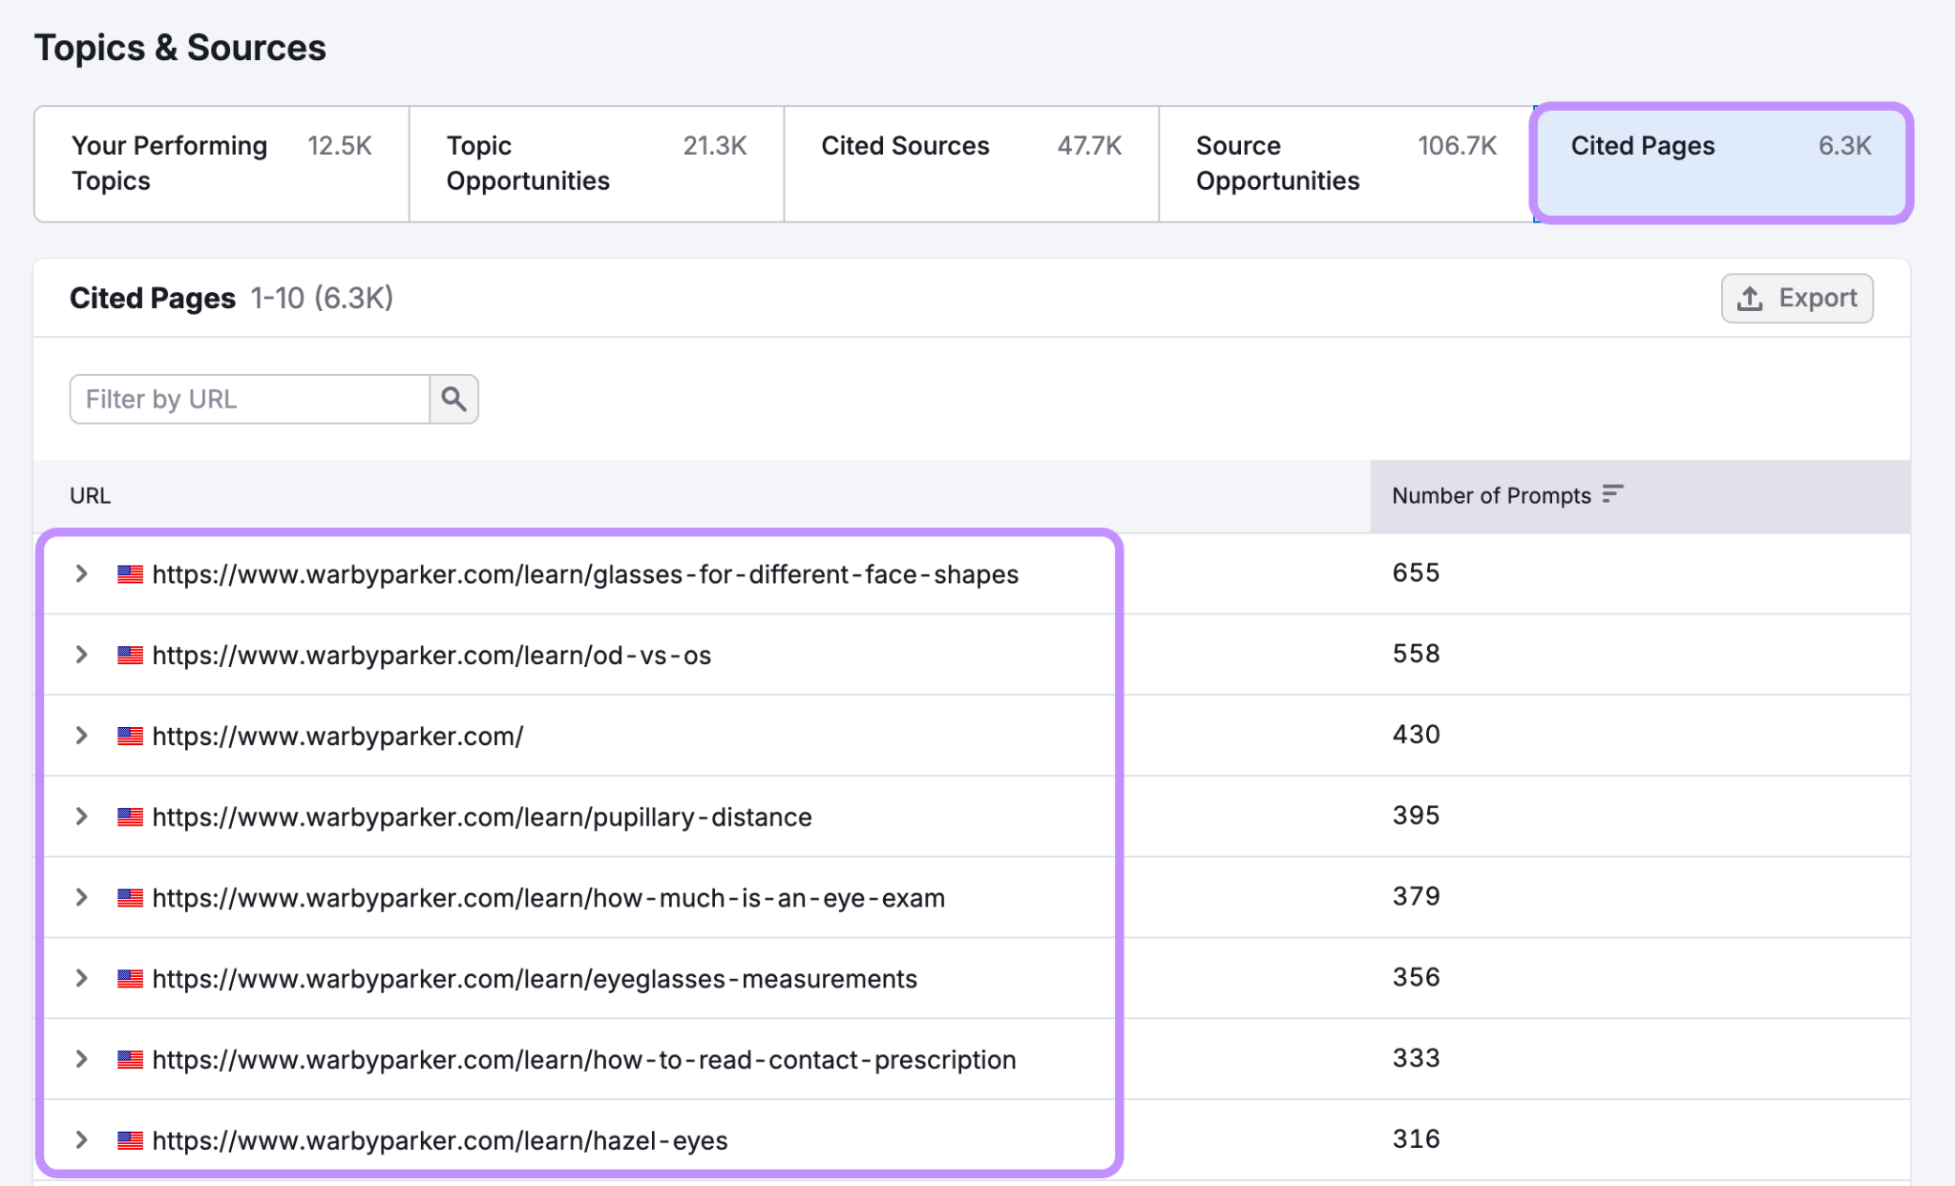The height and width of the screenshot is (1186, 1955).
Task: Open the pupillary-distance URL link
Action: tap(482, 817)
